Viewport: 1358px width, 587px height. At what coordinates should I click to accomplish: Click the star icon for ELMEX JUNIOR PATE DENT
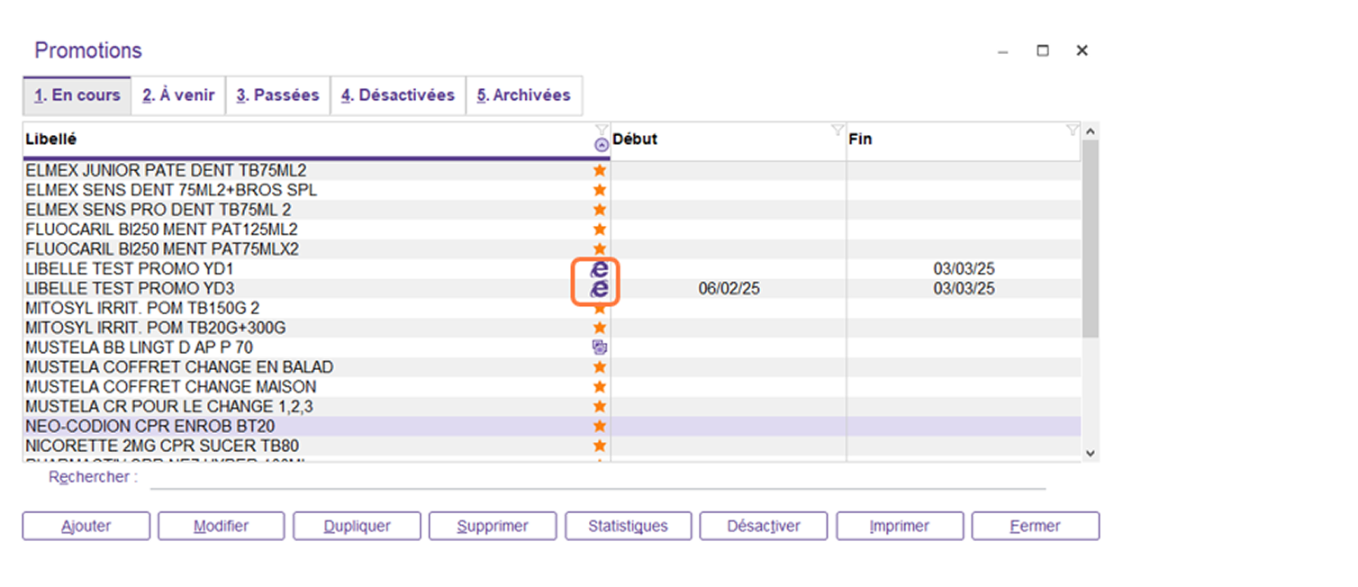point(600,170)
